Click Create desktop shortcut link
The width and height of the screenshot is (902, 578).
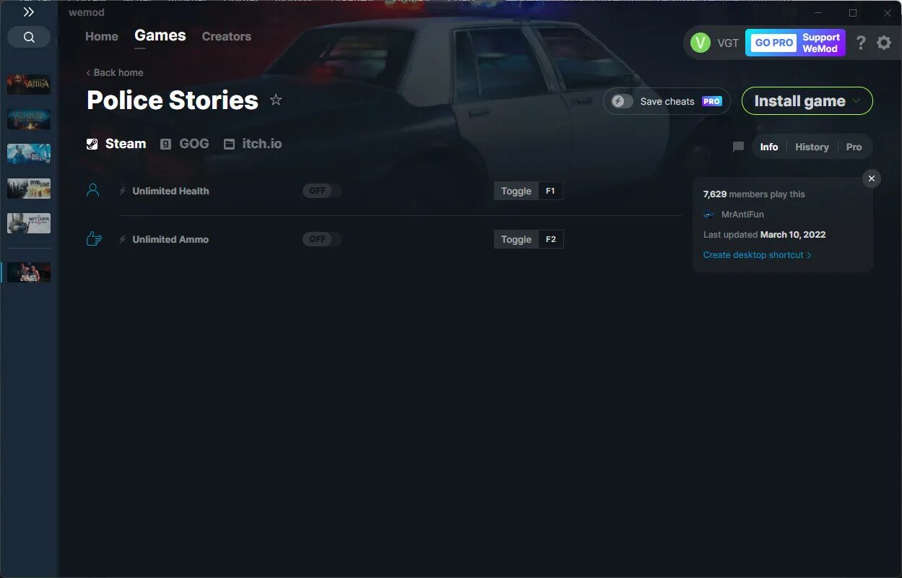[758, 255]
